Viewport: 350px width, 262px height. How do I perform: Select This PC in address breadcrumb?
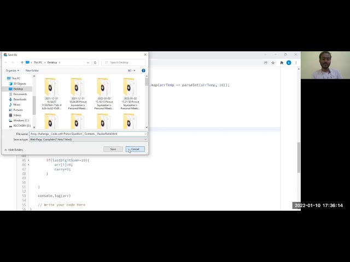pos(38,62)
